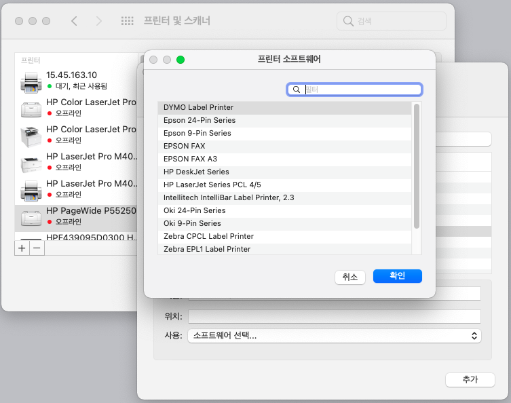Select Oki 9-Pin Series
Viewport: 511px width, 403px height.
(284, 223)
